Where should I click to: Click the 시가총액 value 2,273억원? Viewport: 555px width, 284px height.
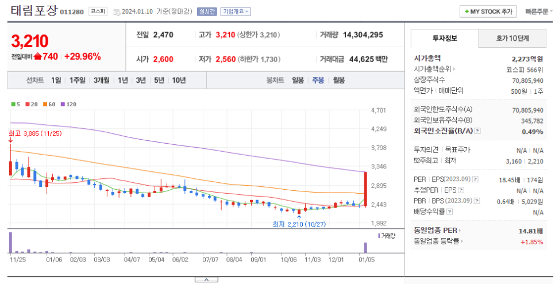(527, 59)
